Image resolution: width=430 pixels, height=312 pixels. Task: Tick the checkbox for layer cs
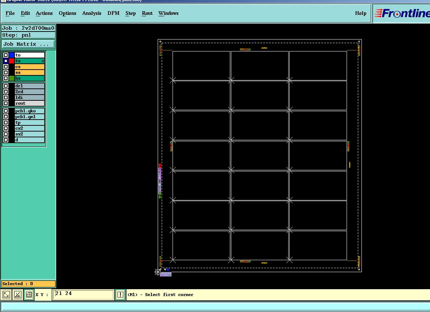click(6, 67)
